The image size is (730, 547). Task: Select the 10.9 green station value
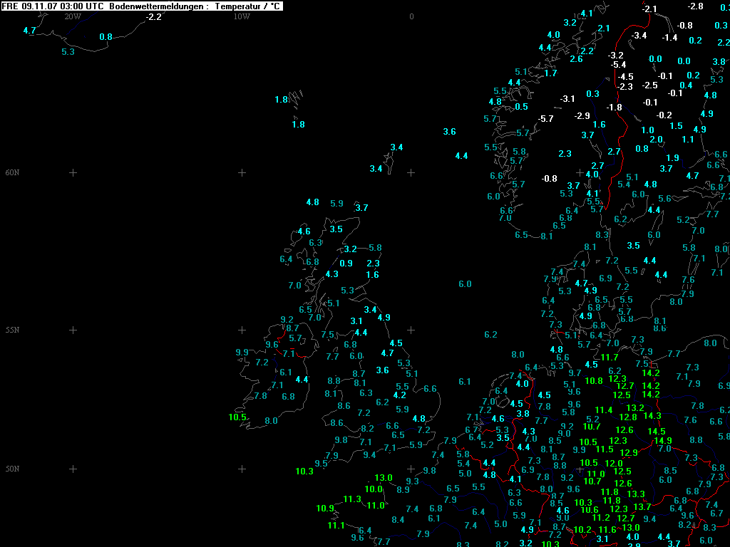point(325,508)
